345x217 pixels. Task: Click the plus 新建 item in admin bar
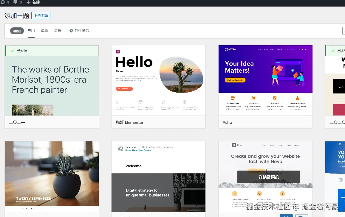[33, 2]
